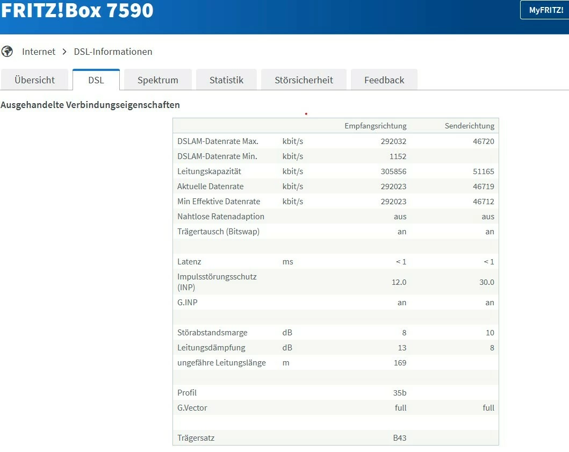Select the ungefähre Leitungslänge label

coord(221,363)
